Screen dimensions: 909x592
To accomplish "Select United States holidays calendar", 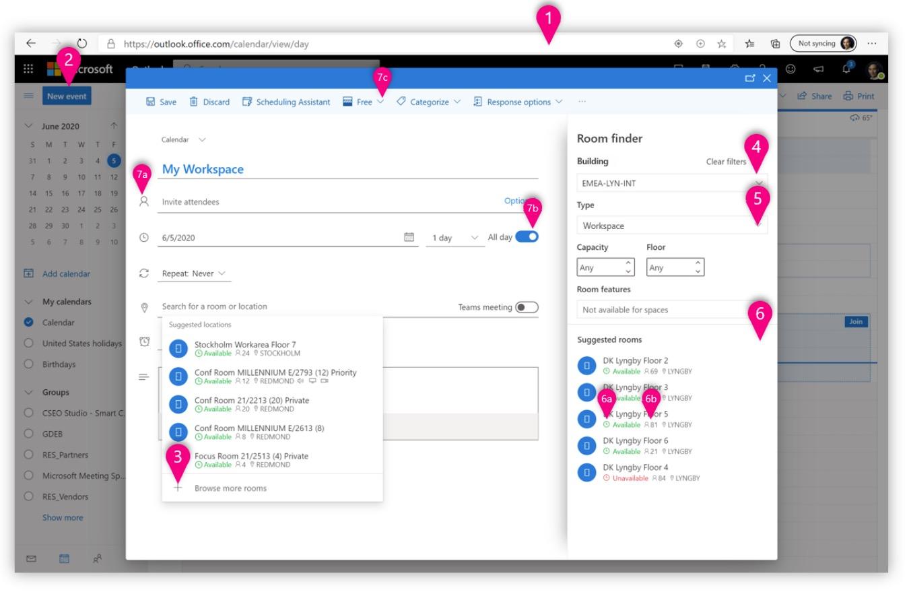I will tap(28, 343).
